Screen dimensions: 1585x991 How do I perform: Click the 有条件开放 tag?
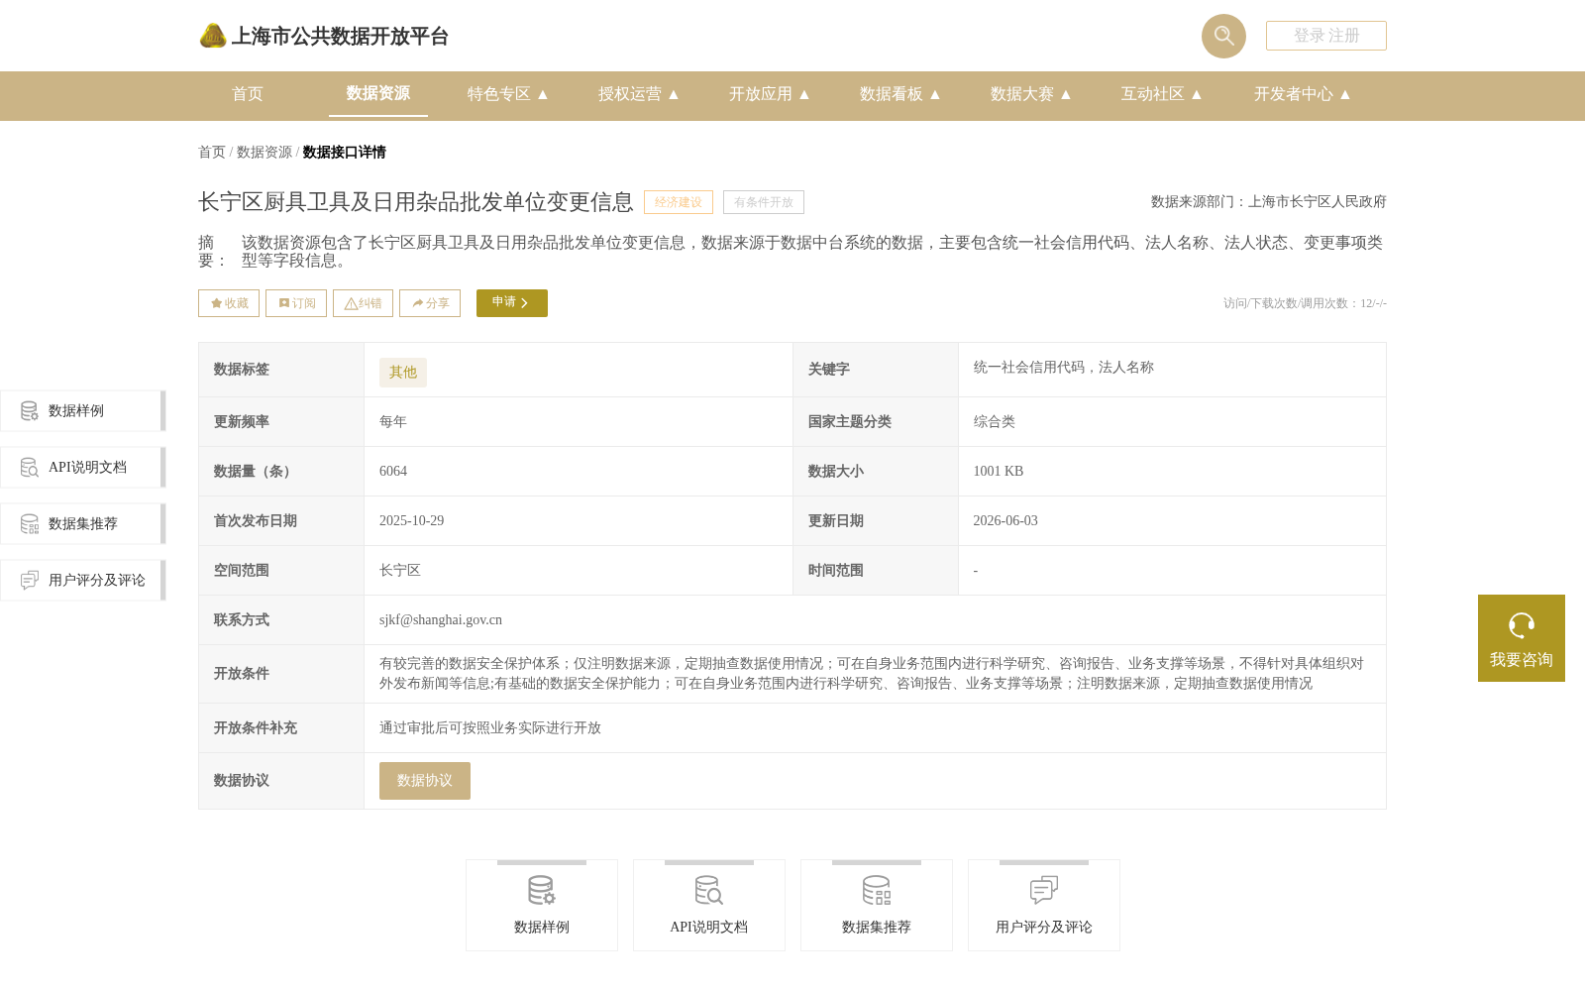click(764, 202)
